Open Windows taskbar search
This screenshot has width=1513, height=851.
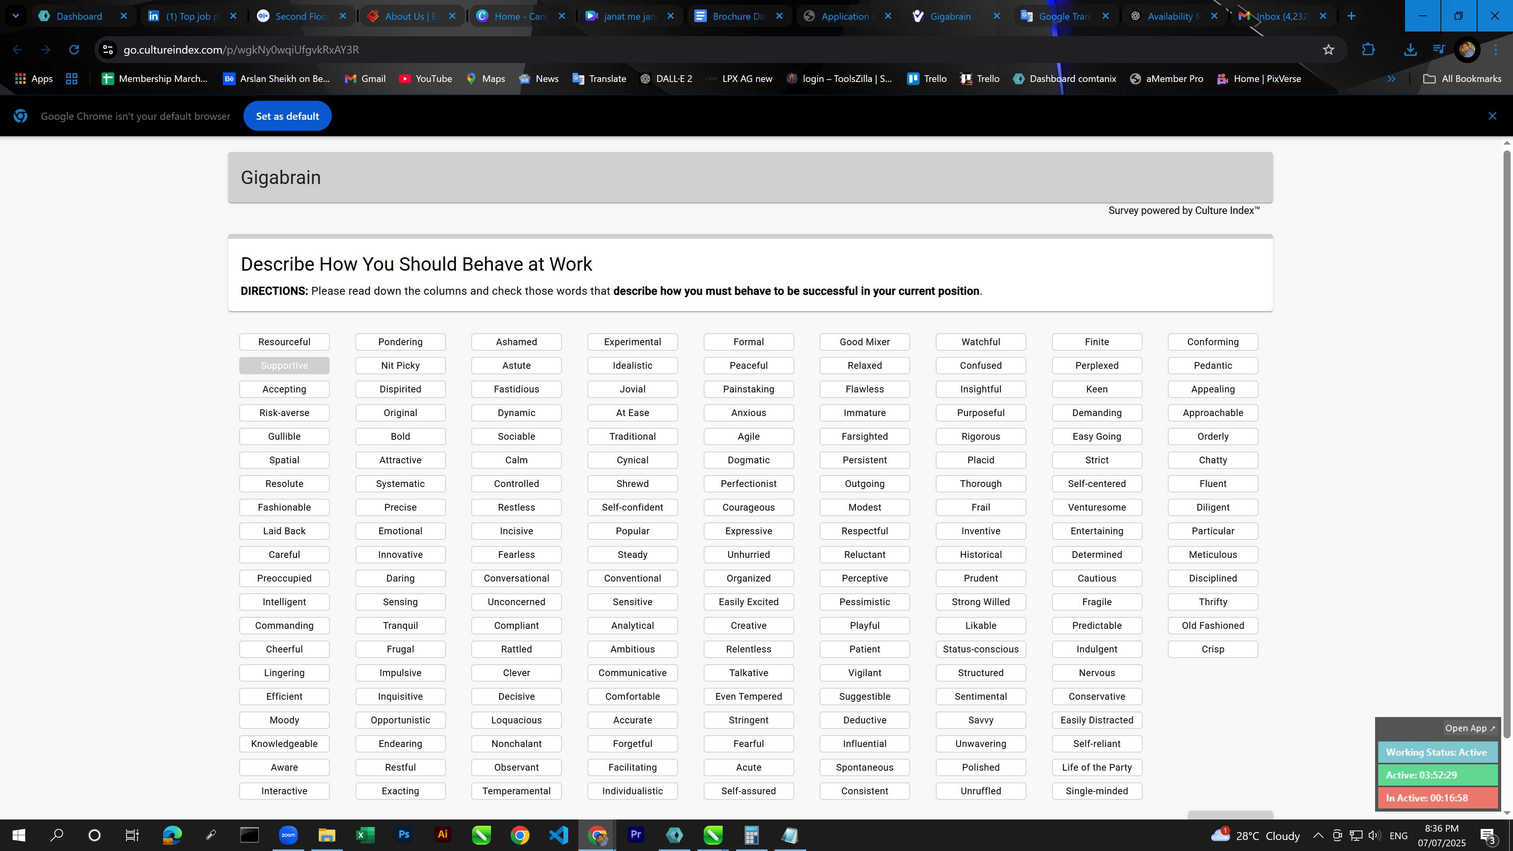[56, 835]
